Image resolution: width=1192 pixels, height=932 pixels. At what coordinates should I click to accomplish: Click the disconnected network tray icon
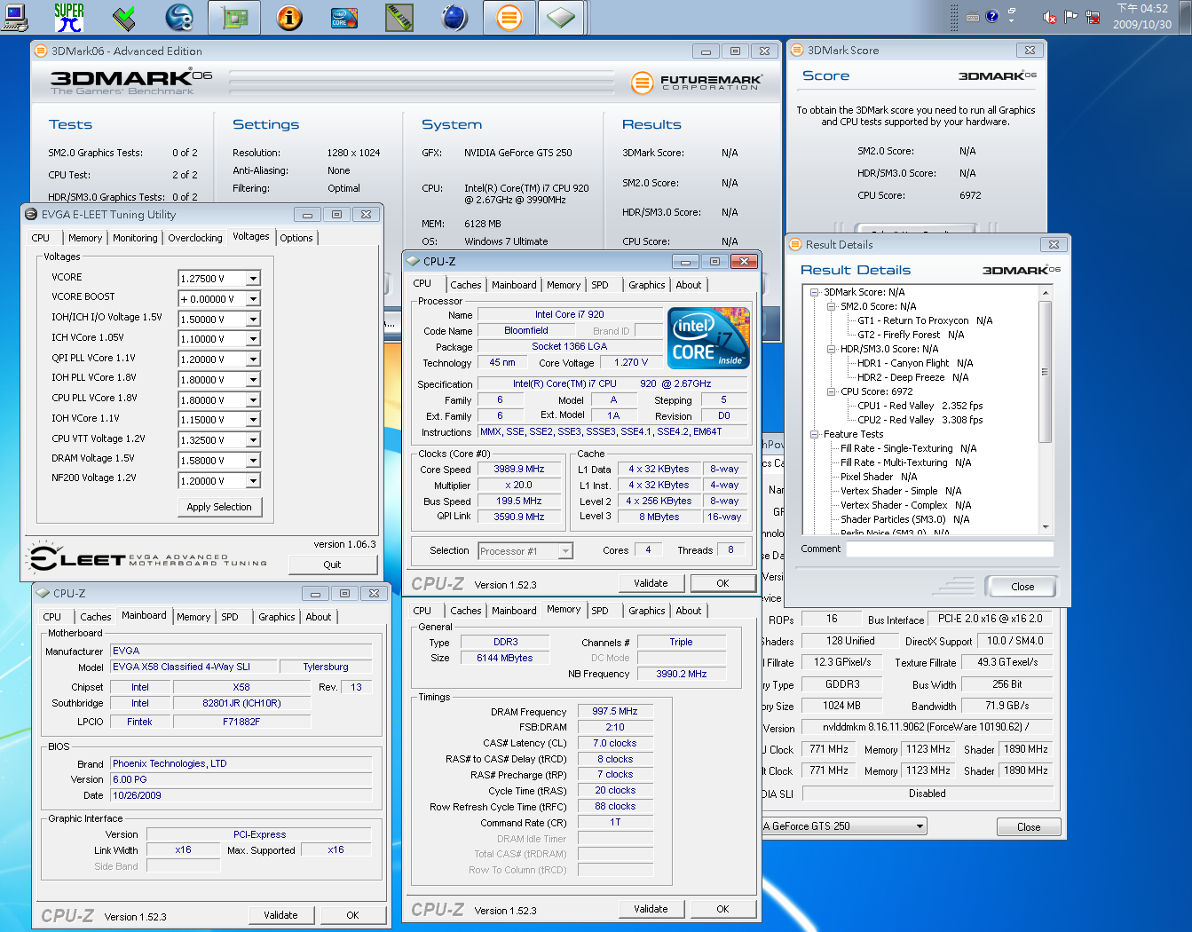(1093, 16)
